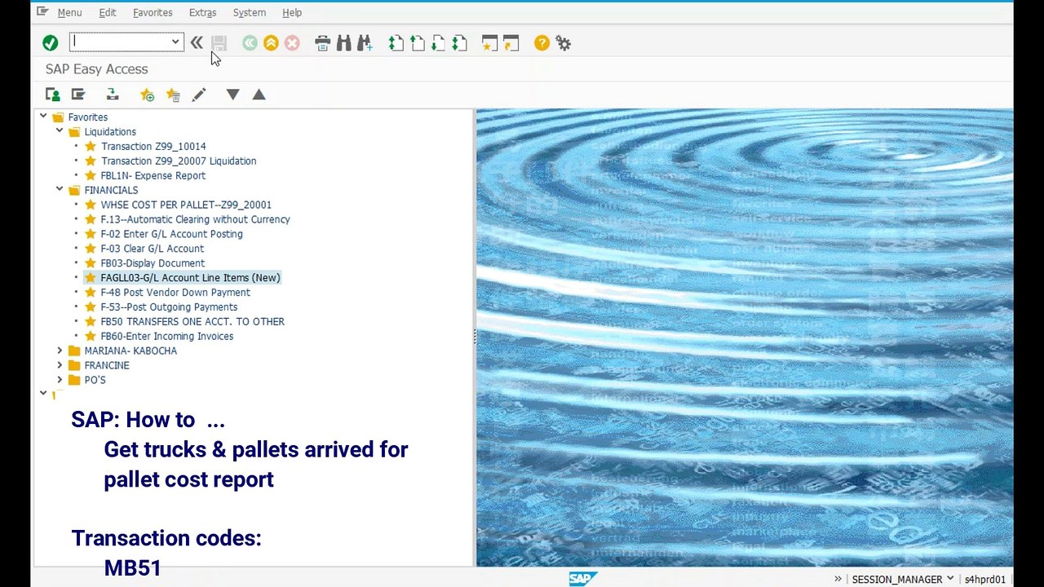This screenshot has height=587, width=1044.
Task: Go to First Page icon
Action: click(396, 42)
